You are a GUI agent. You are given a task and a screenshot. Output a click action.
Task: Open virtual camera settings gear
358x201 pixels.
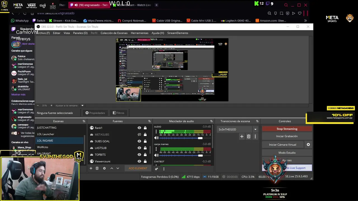(x=308, y=145)
